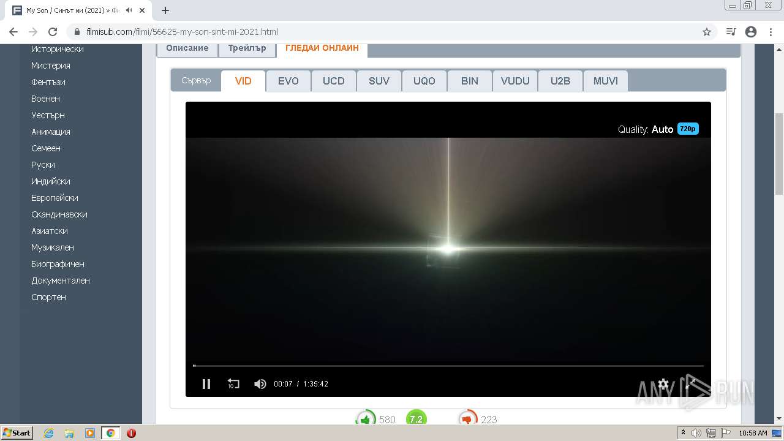Click the taskbar clock 10:58 AM
Screen dimensions: 784x441
point(753,433)
